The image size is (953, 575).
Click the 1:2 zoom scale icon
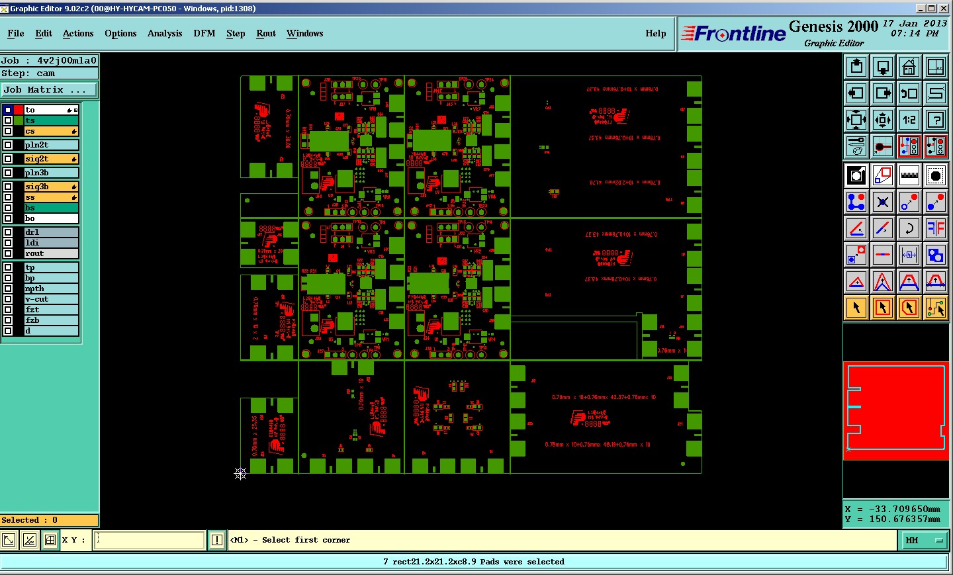click(909, 120)
